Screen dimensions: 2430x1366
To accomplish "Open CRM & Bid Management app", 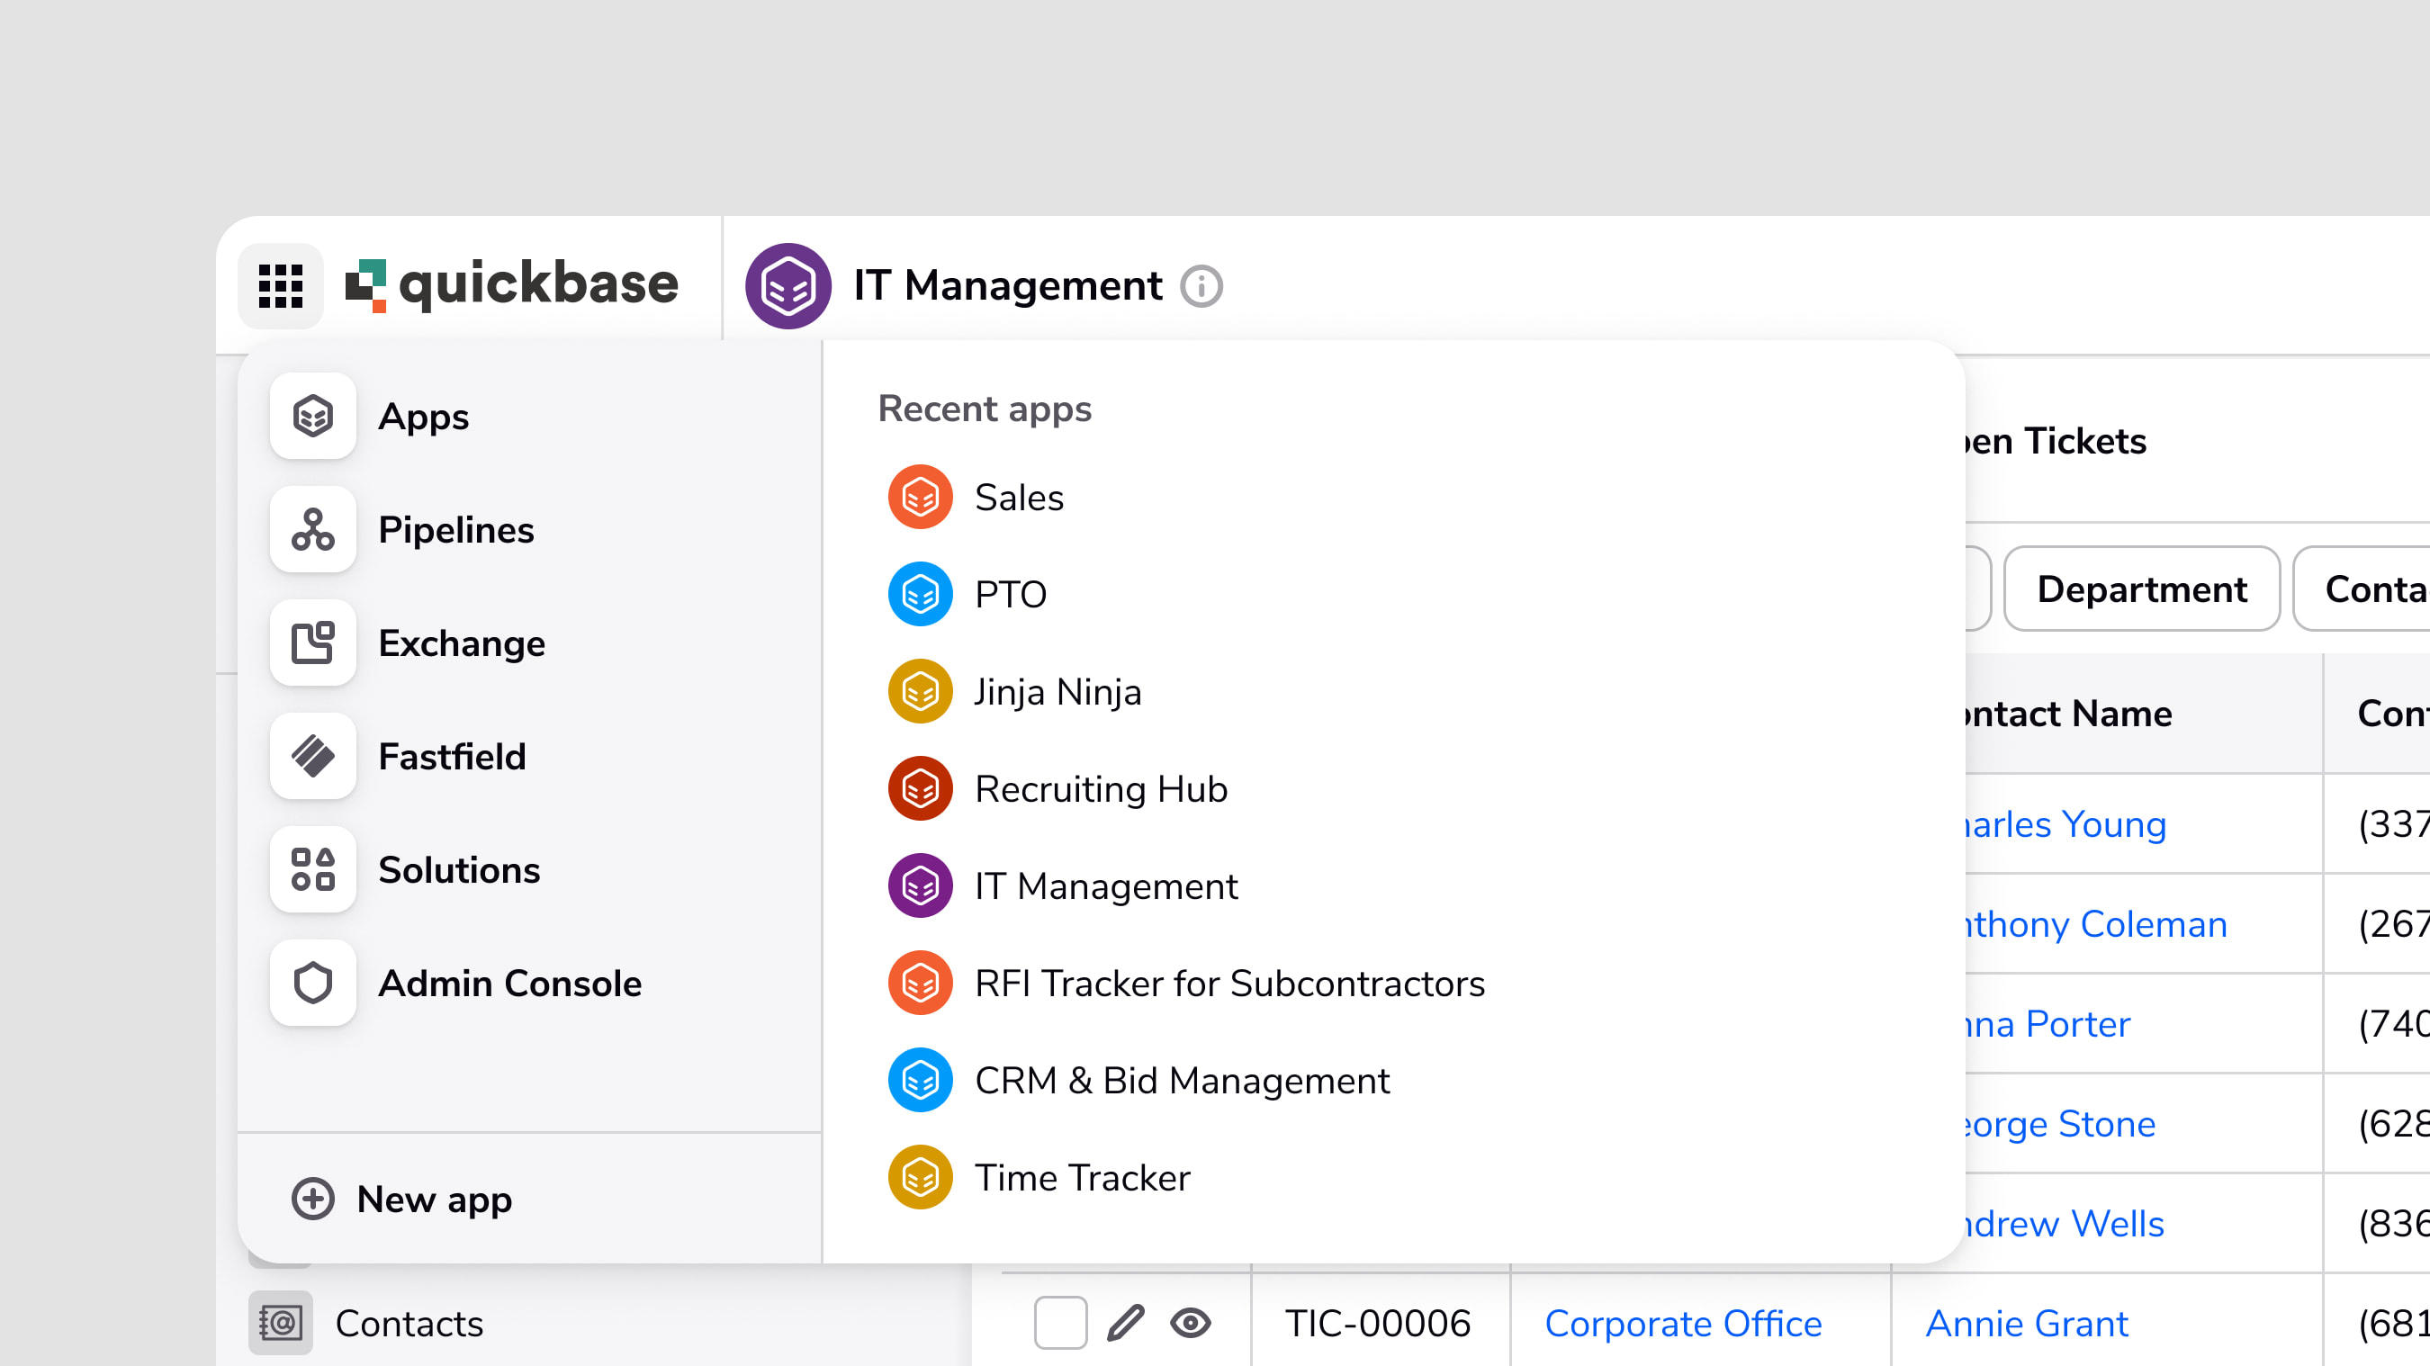I will [1138, 1080].
